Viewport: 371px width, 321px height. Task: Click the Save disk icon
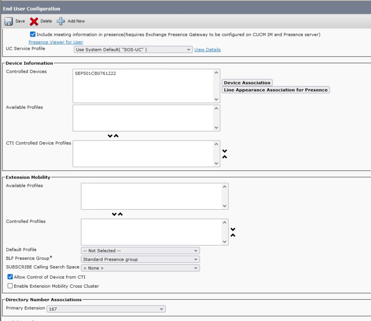(x=9, y=21)
